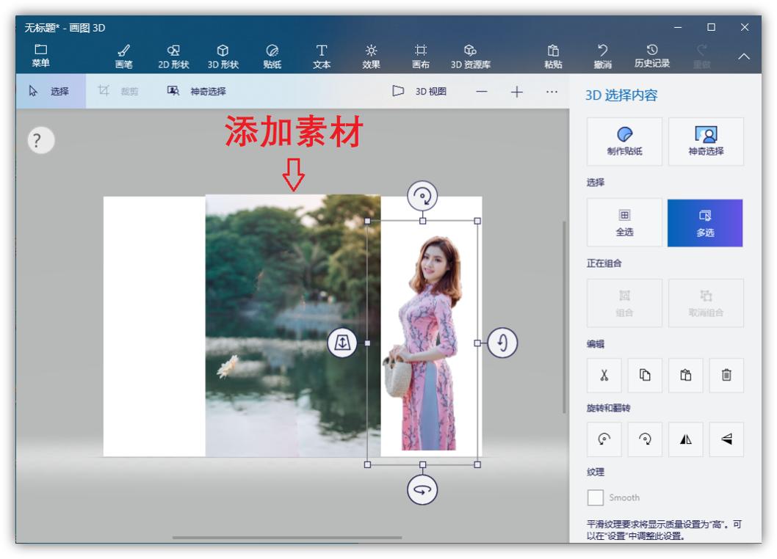Toggle 多选 multi-select mode
Viewport: 777px width, 559px height.
[x=705, y=223]
